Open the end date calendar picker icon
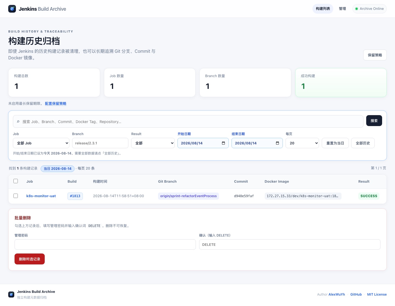Screen dimensions: 395x306 [x=277, y=143]
